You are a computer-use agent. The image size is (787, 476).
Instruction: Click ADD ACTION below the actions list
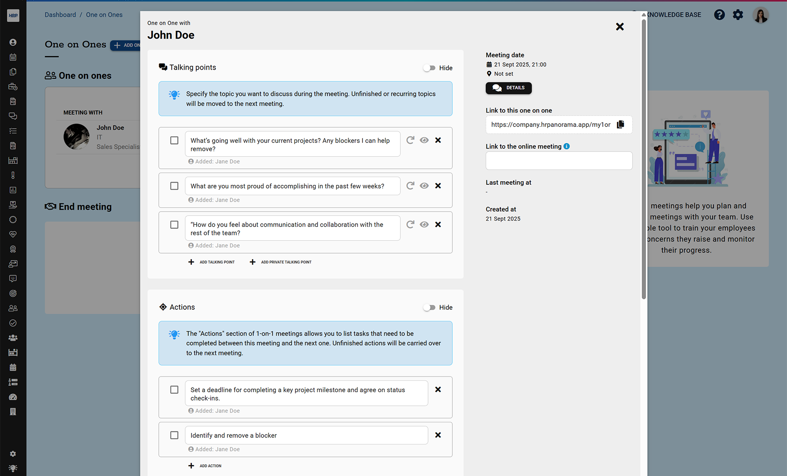205,466
